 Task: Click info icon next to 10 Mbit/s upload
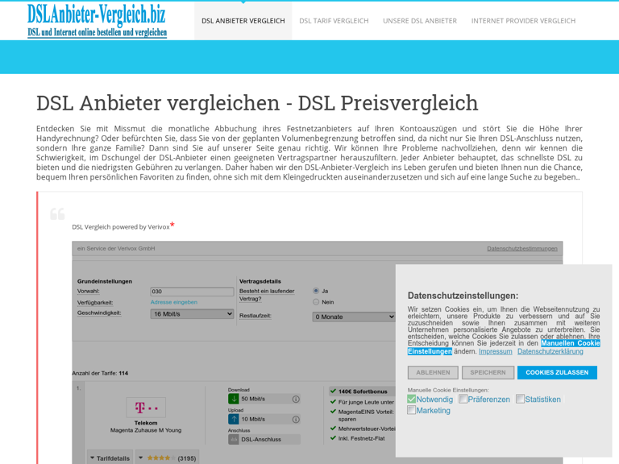click(x=296, y=419)
